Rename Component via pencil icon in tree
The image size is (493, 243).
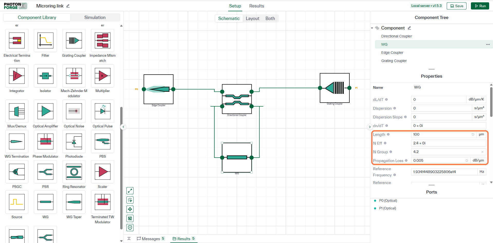click(410, 28)
